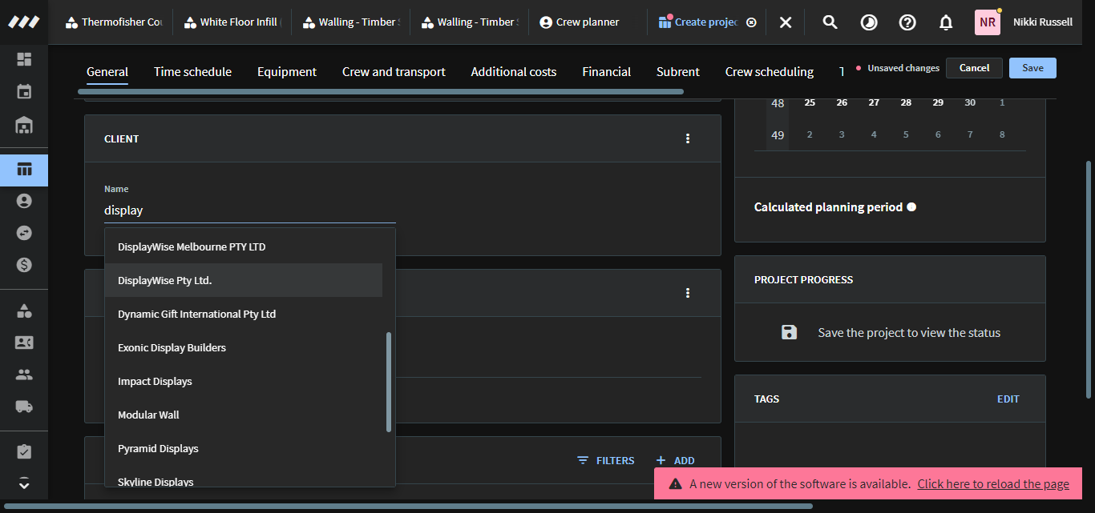Select Skyline Displays option
This screenshot has height=513, width=1095.
244,479
